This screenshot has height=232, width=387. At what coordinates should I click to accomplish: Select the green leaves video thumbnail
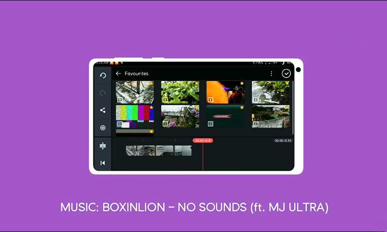[180, 92]
